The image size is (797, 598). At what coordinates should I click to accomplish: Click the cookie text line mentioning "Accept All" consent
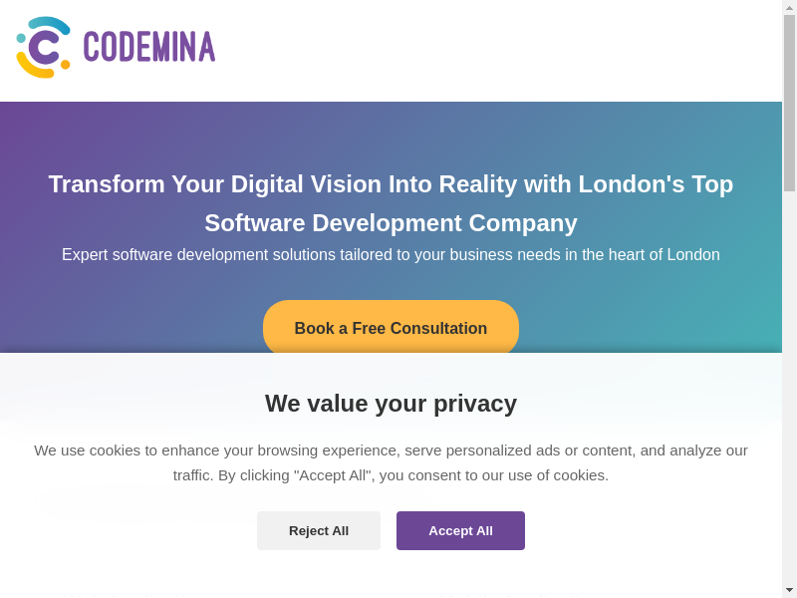tap(391, 475)
